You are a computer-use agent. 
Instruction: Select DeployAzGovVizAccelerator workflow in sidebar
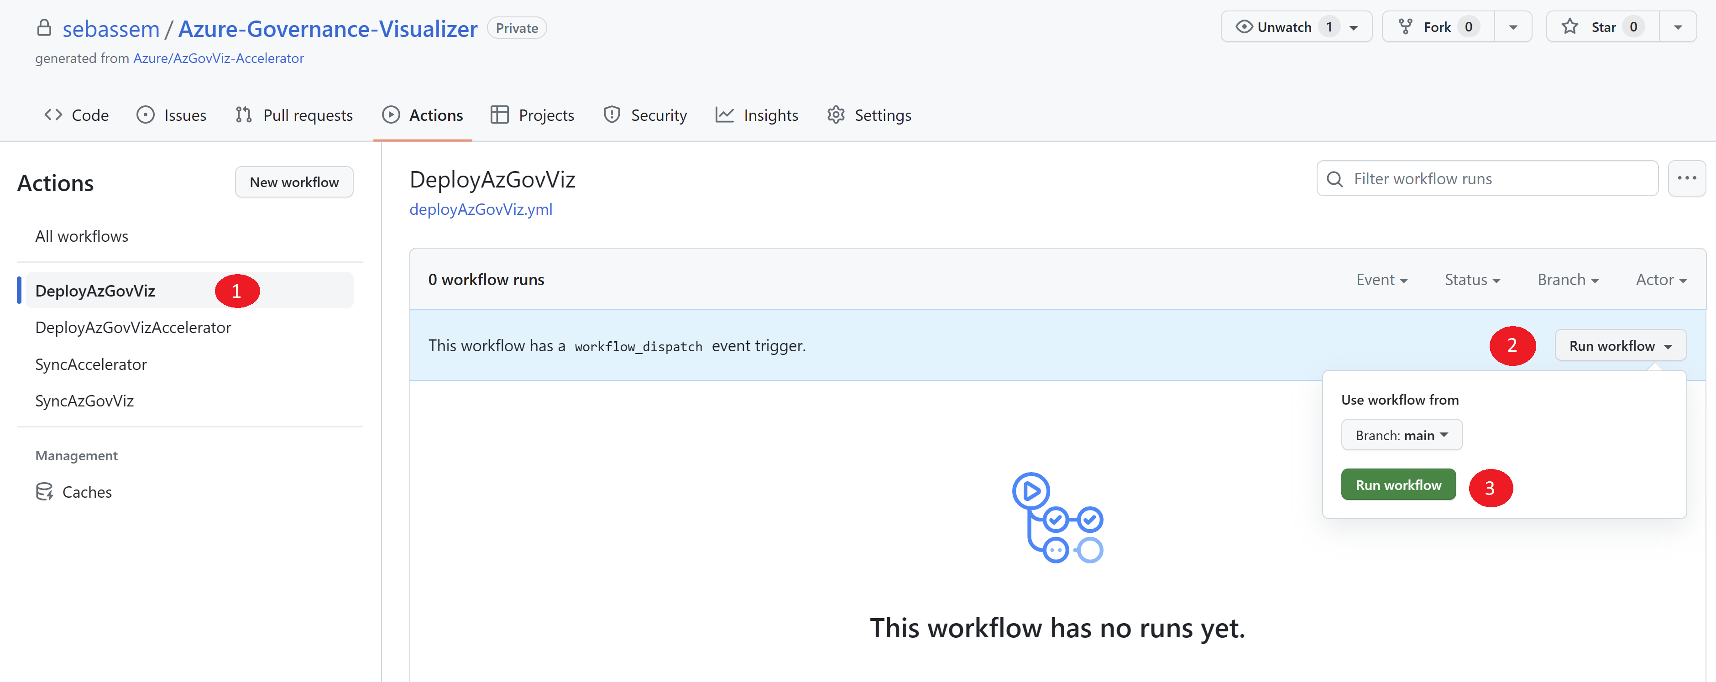(x=132, y=328)
